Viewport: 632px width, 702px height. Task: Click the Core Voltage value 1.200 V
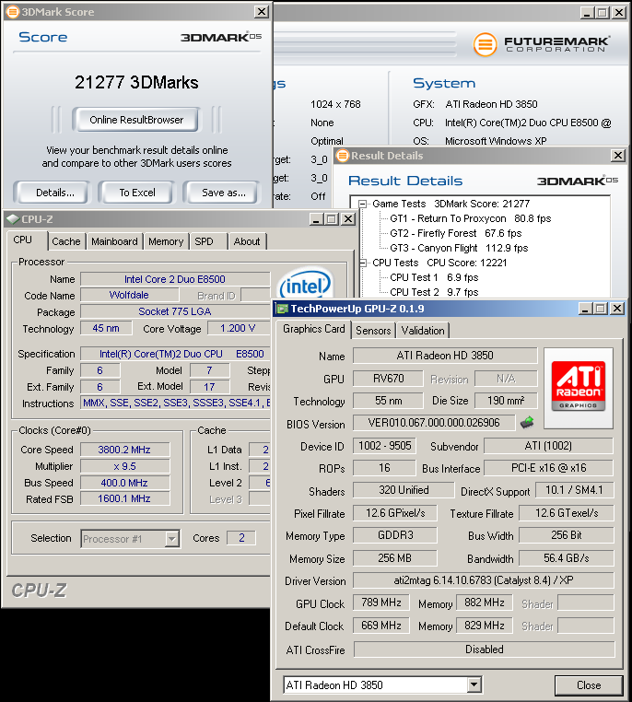[238, 328]
